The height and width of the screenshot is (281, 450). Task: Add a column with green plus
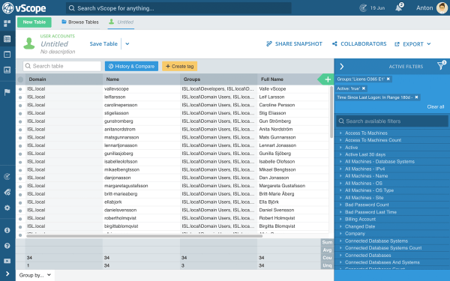(328, 79)
